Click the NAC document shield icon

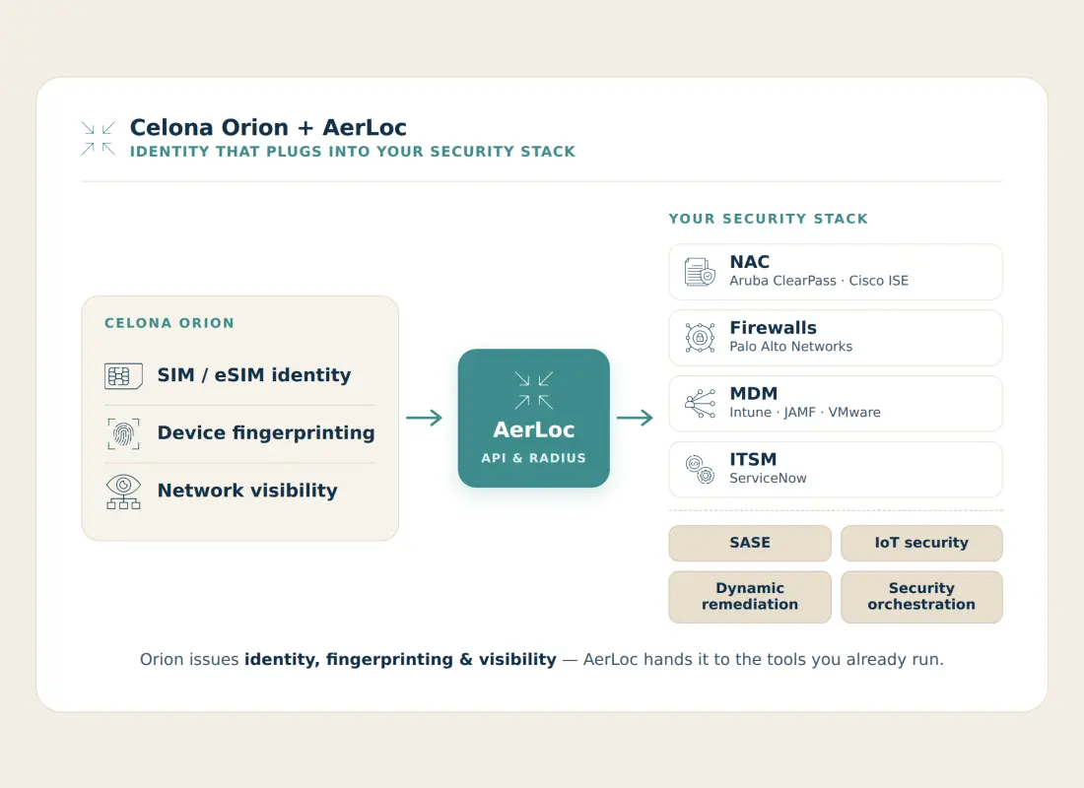[700, 272]
